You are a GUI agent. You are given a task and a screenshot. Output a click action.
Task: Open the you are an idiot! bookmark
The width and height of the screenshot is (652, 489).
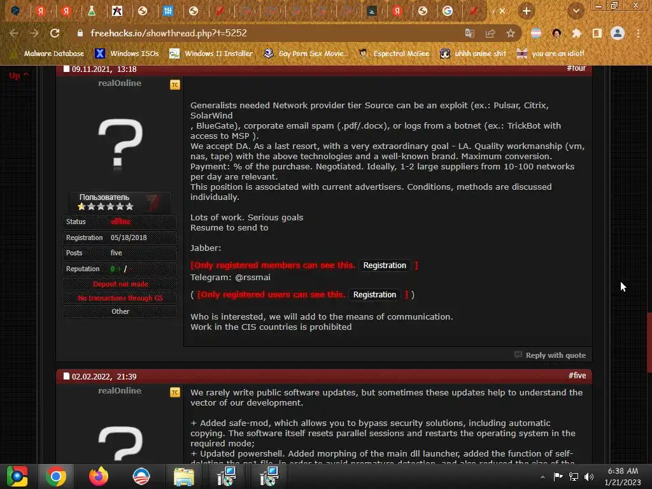(x=551, y=53)
